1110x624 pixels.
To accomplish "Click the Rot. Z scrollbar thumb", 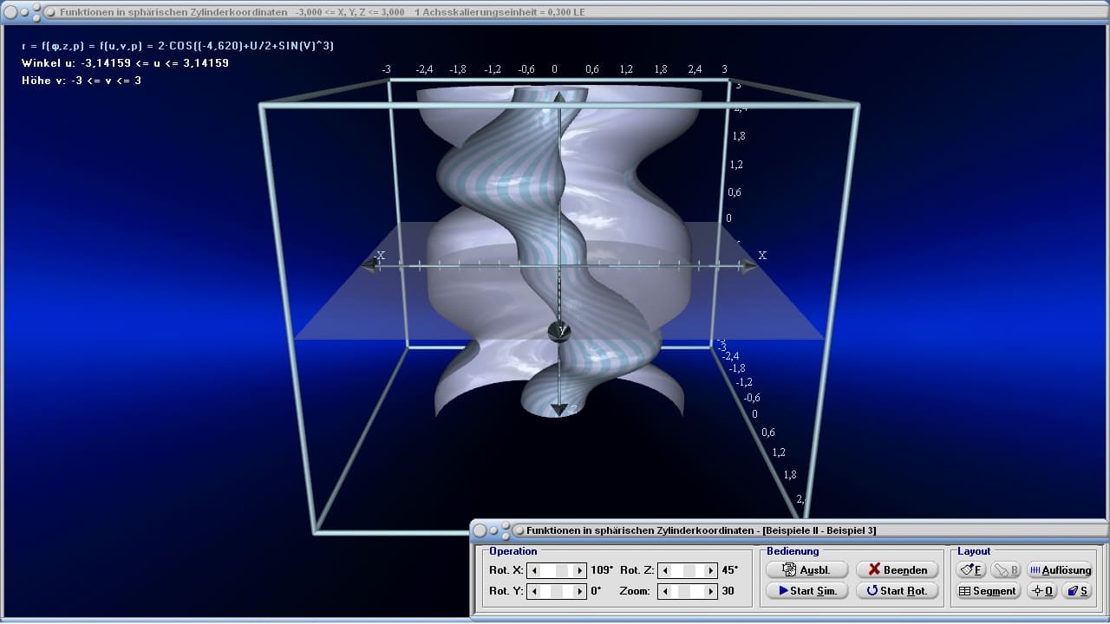I will tap(691, 570).
